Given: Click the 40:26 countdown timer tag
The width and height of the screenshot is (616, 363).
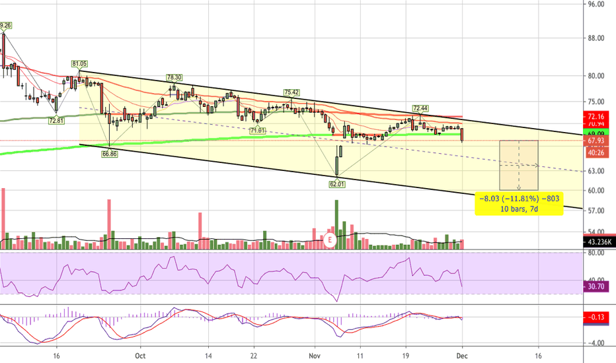Looking at the screenshot, I should [x=596, y=152].
